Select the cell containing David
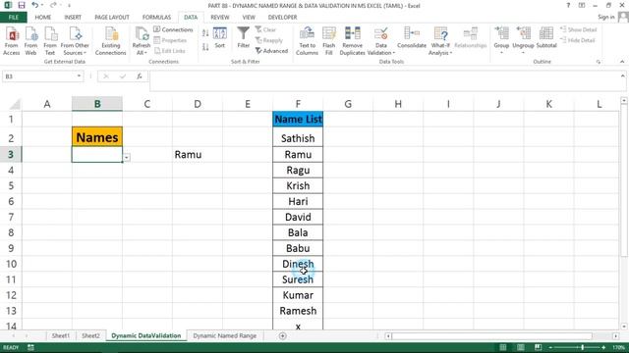This screenshot has height=353, width=629. (298, 217)
